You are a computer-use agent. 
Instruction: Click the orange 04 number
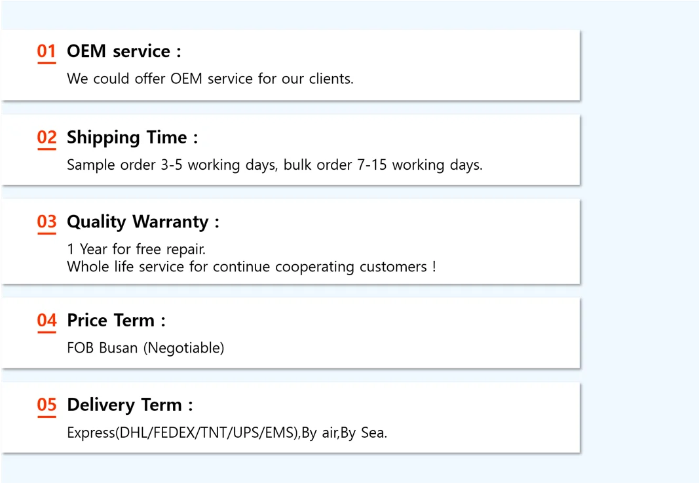(x=47, y=320)
